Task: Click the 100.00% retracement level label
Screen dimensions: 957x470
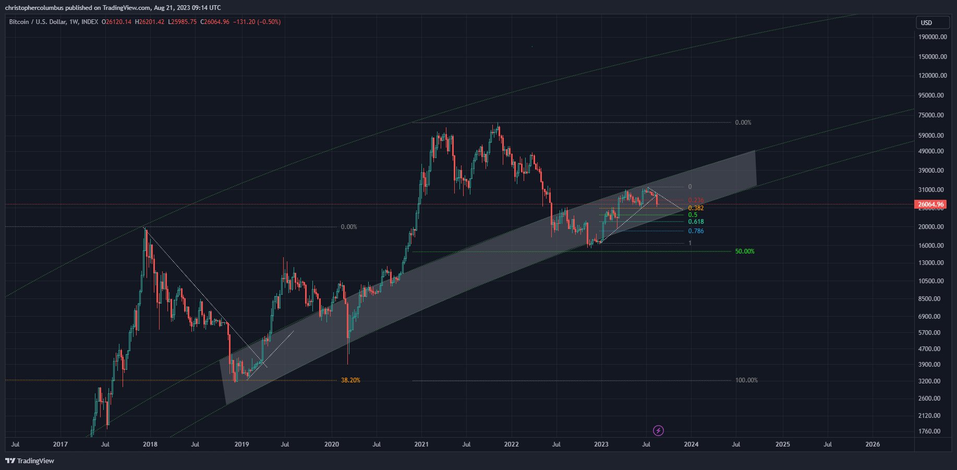Action: 746,380
